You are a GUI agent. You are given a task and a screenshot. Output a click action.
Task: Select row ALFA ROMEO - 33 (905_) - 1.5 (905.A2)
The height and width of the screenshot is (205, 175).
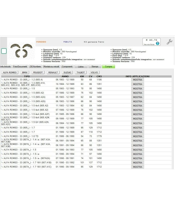pyautogui.click(x=86, y=93)
